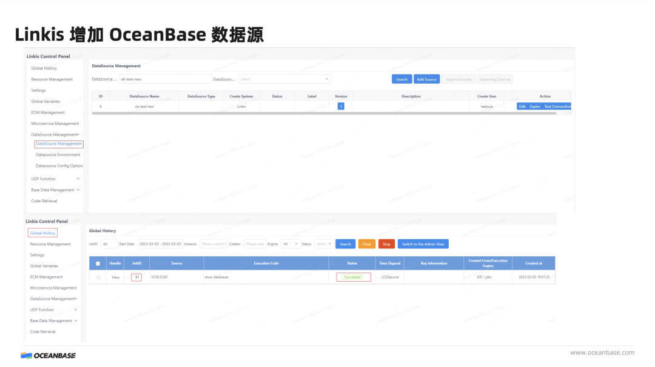This screenshot has height=367, width=655.
Task: Open Global Variables in the lower sidebar
Action: [44, 266]
